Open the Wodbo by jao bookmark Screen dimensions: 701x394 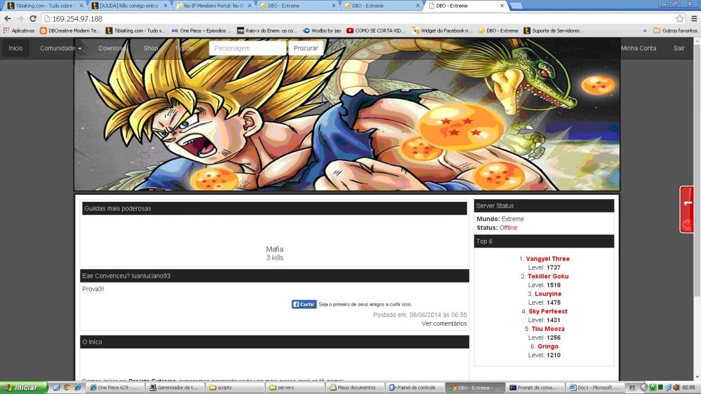point(322,30)
